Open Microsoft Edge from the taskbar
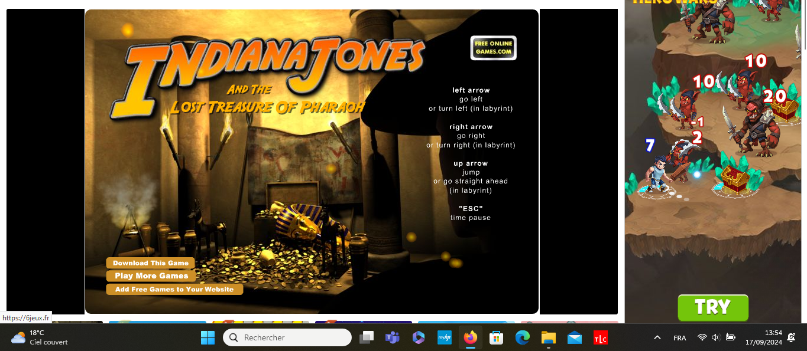This screenshot has width=807, height=351. 523,337
